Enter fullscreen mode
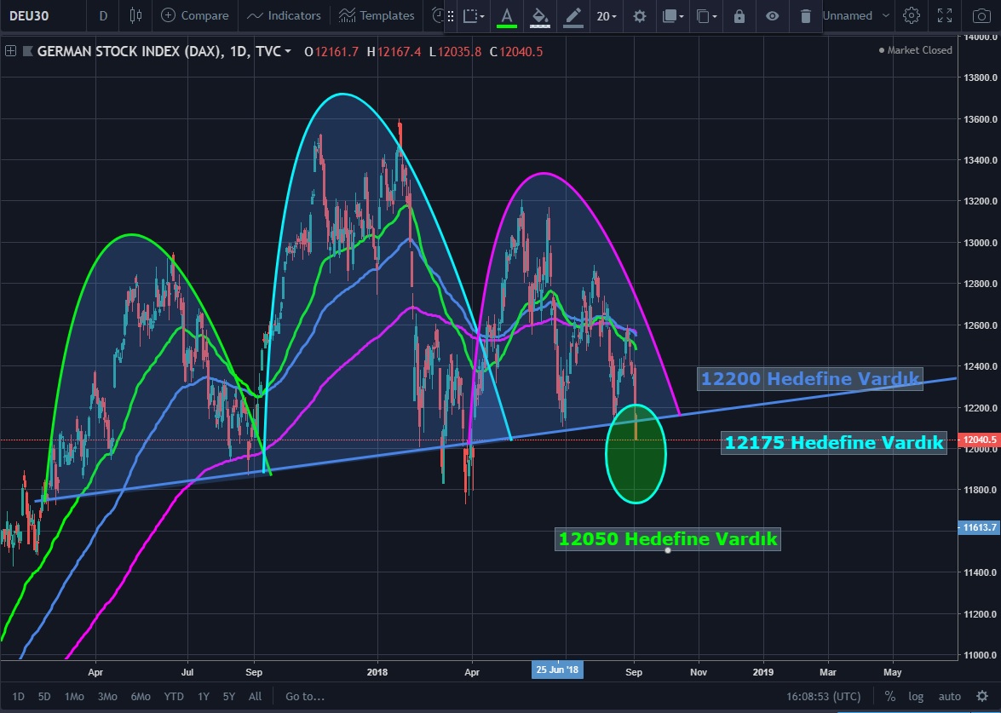 944,15
